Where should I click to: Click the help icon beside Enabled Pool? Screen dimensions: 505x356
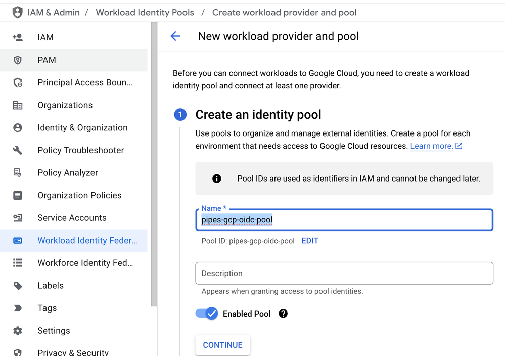[x=283, y=314]
